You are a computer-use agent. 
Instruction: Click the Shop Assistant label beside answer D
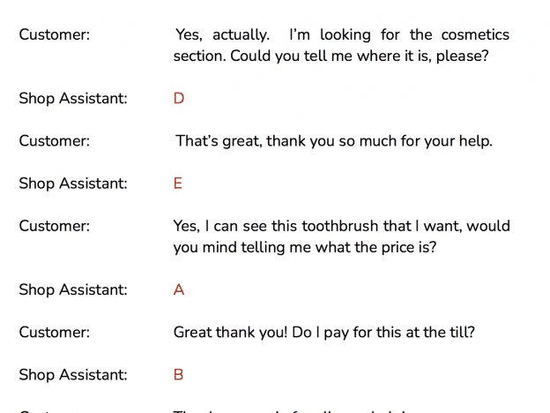click(x=73, y=98)
